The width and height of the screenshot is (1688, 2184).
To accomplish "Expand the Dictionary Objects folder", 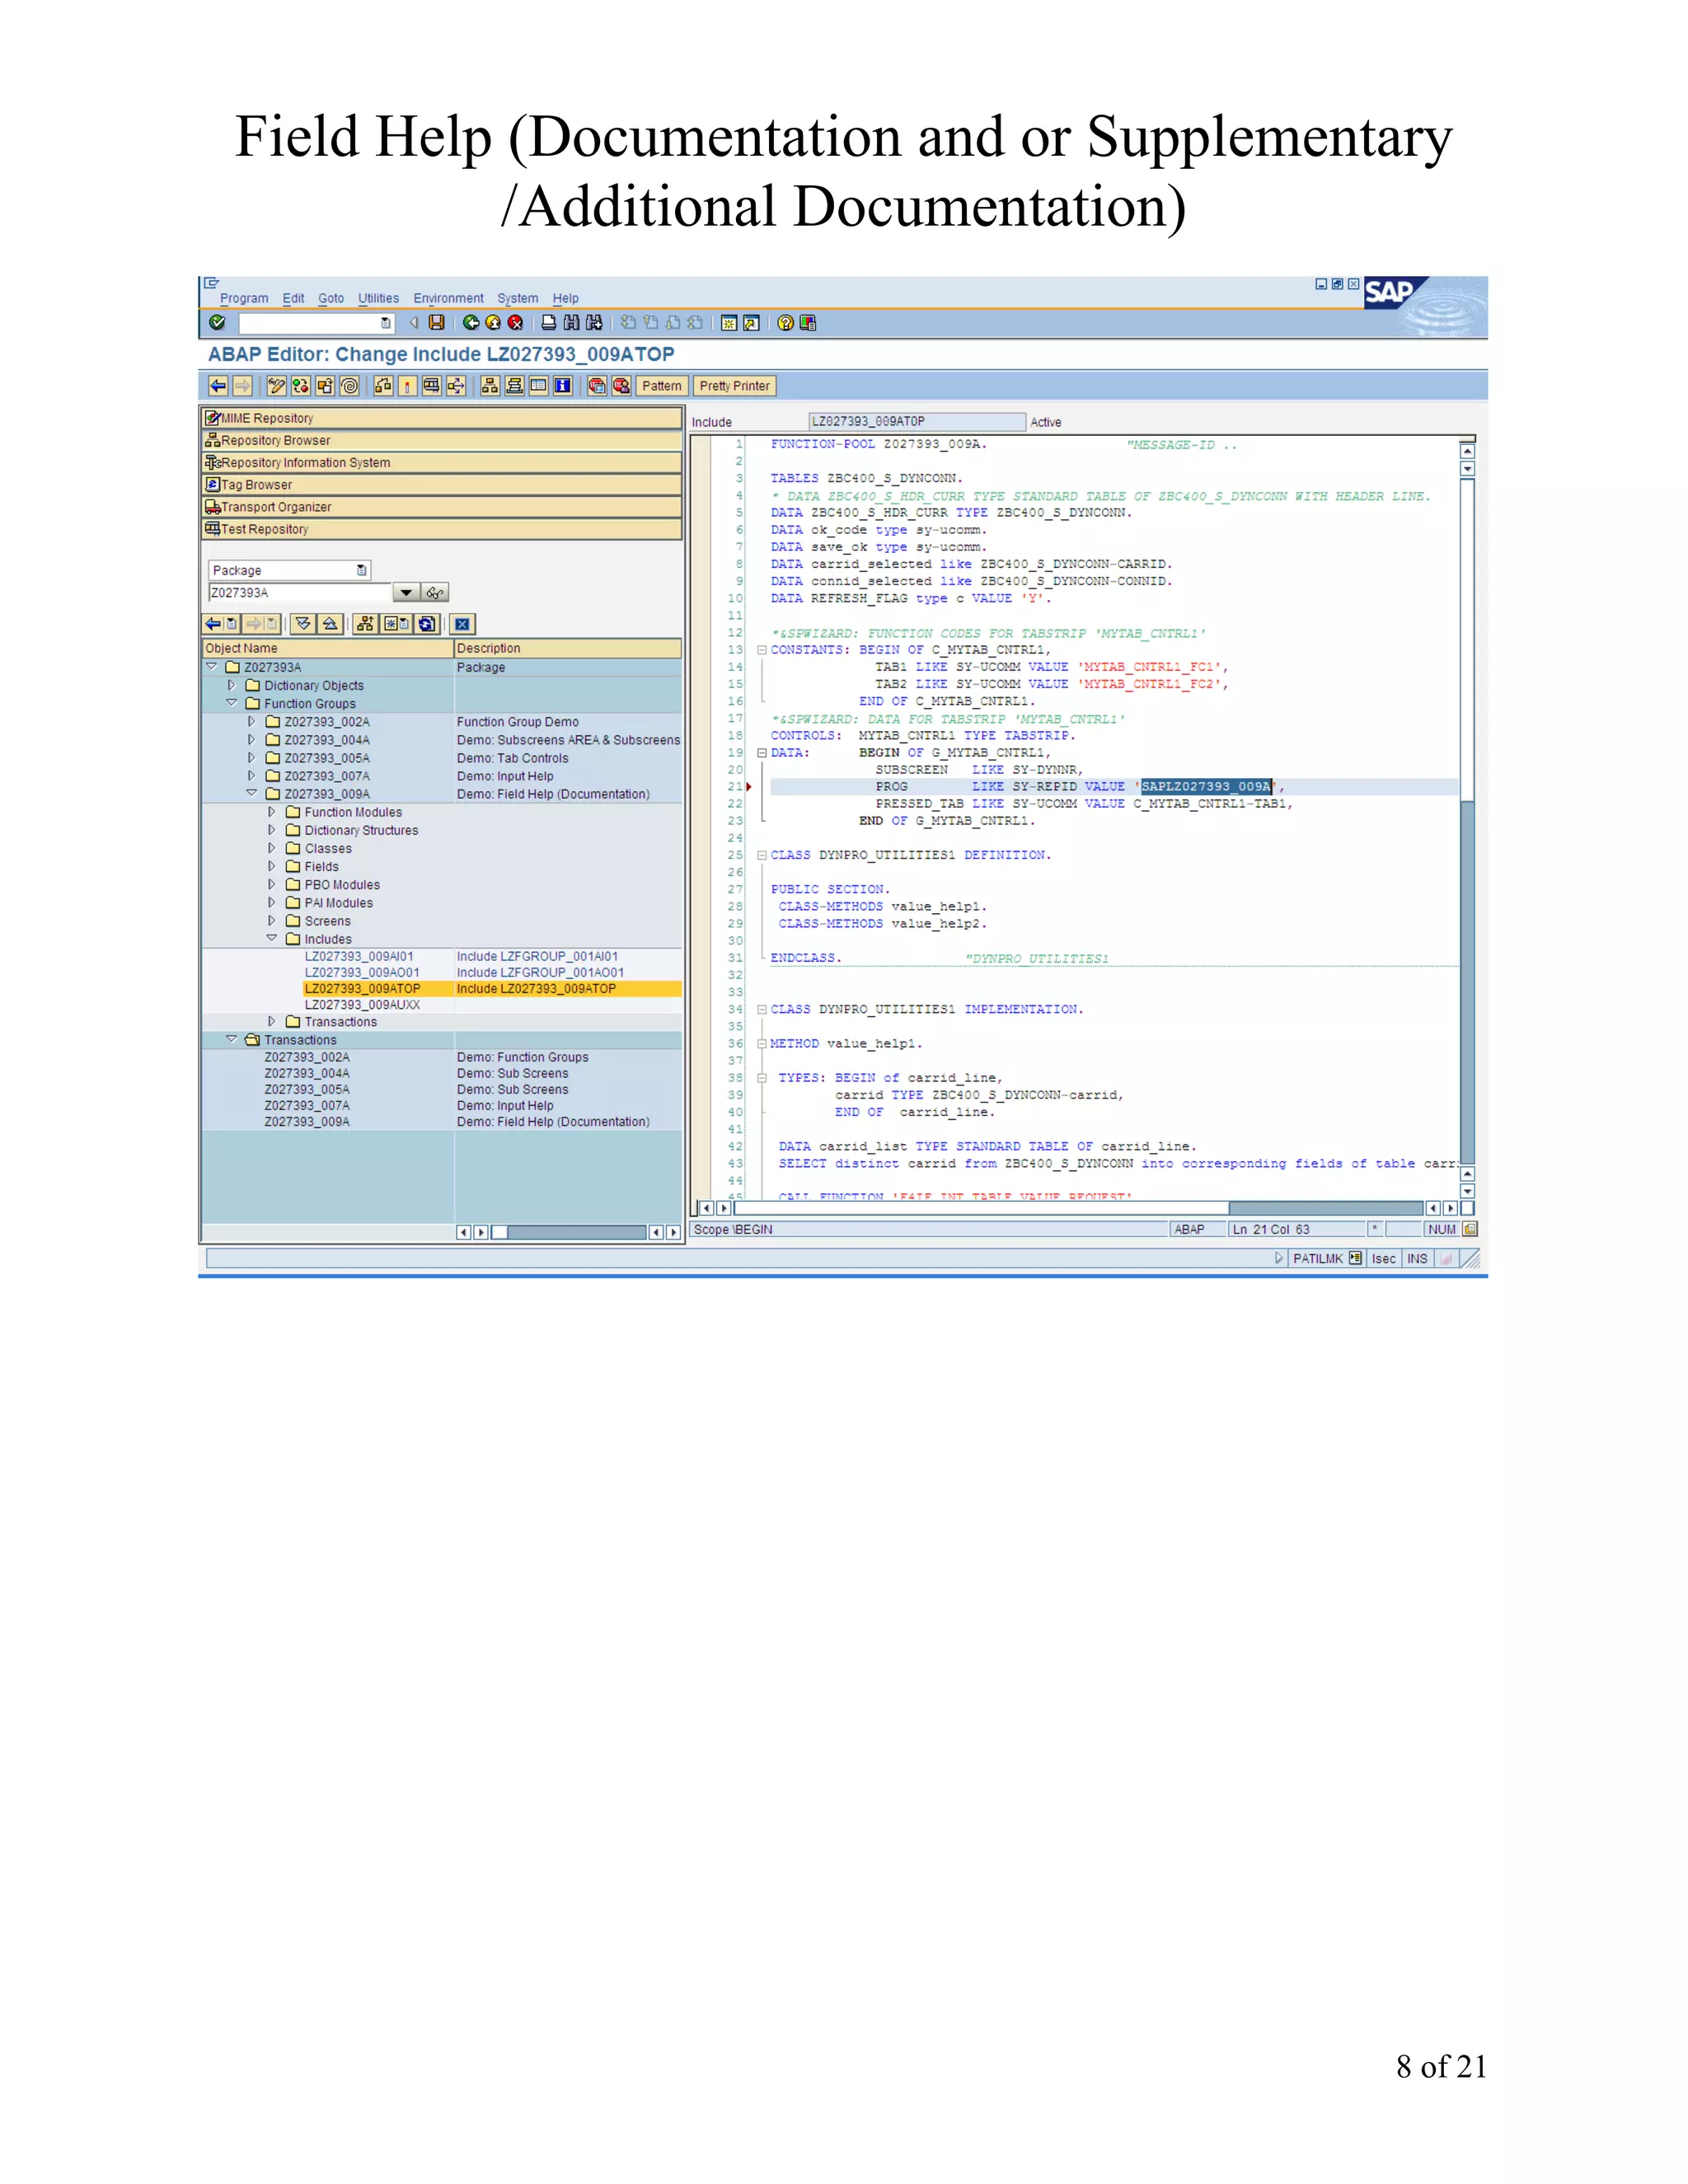I will pos(232,685).
